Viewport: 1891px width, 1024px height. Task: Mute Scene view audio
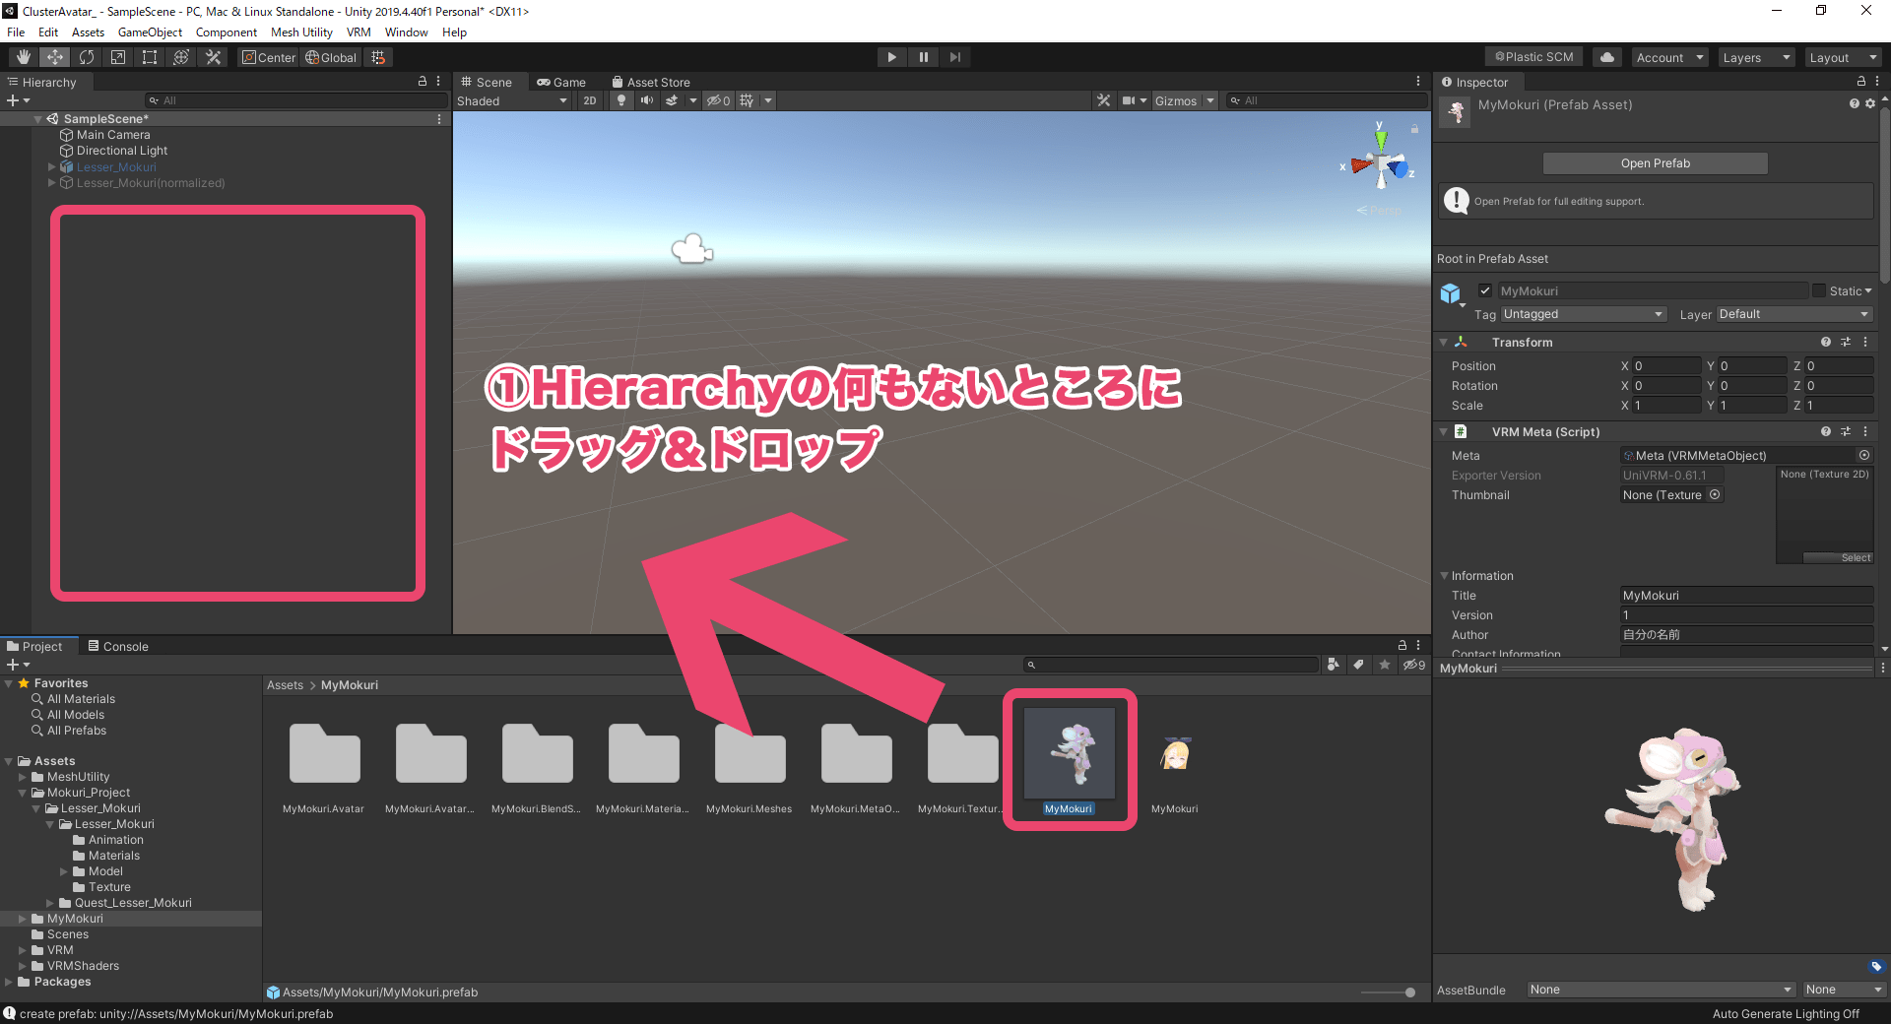tap(647, 100)
